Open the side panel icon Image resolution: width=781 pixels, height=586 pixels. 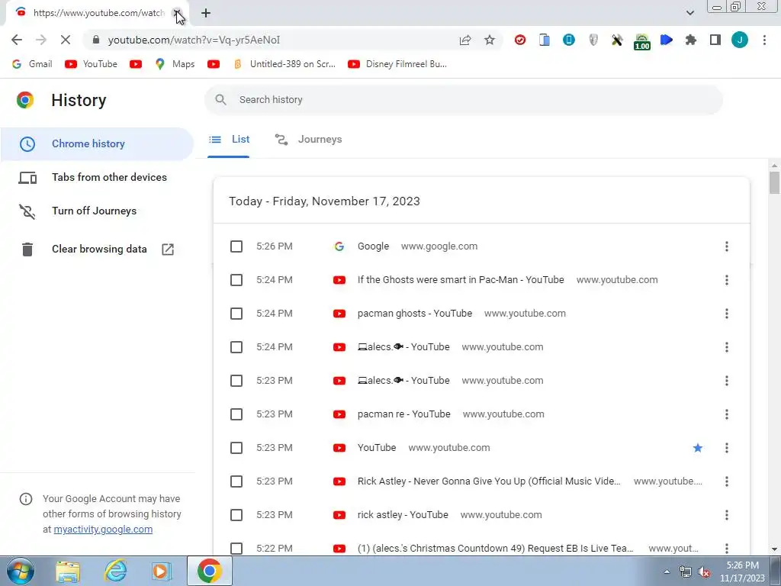point(715,40)
